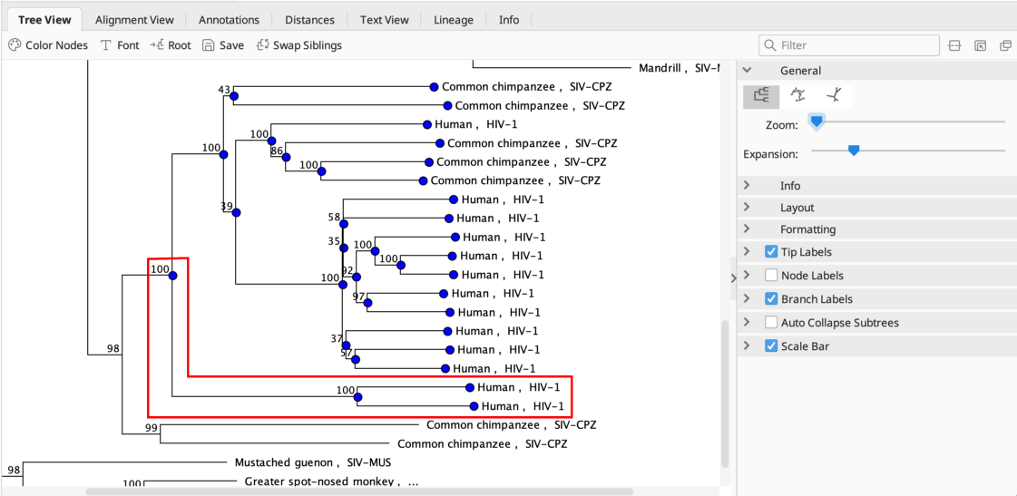Collapse the General section chevron
The image size is (1017, 496).
pyautogui.click(x=747, y=71)
